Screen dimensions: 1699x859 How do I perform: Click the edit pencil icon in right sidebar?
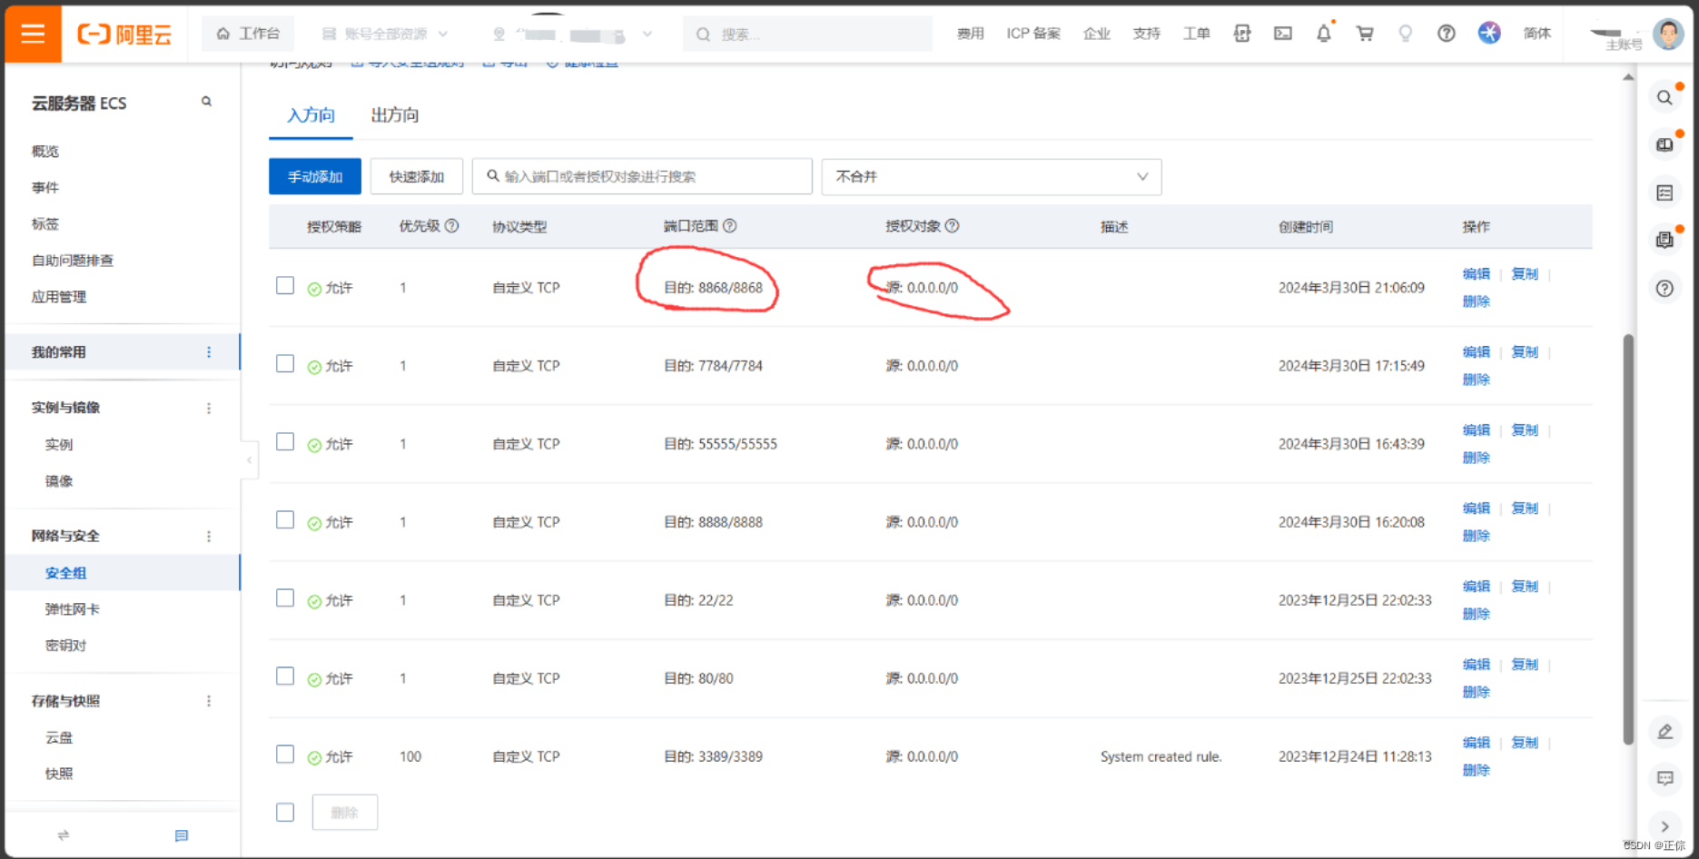pos(1664,732)
